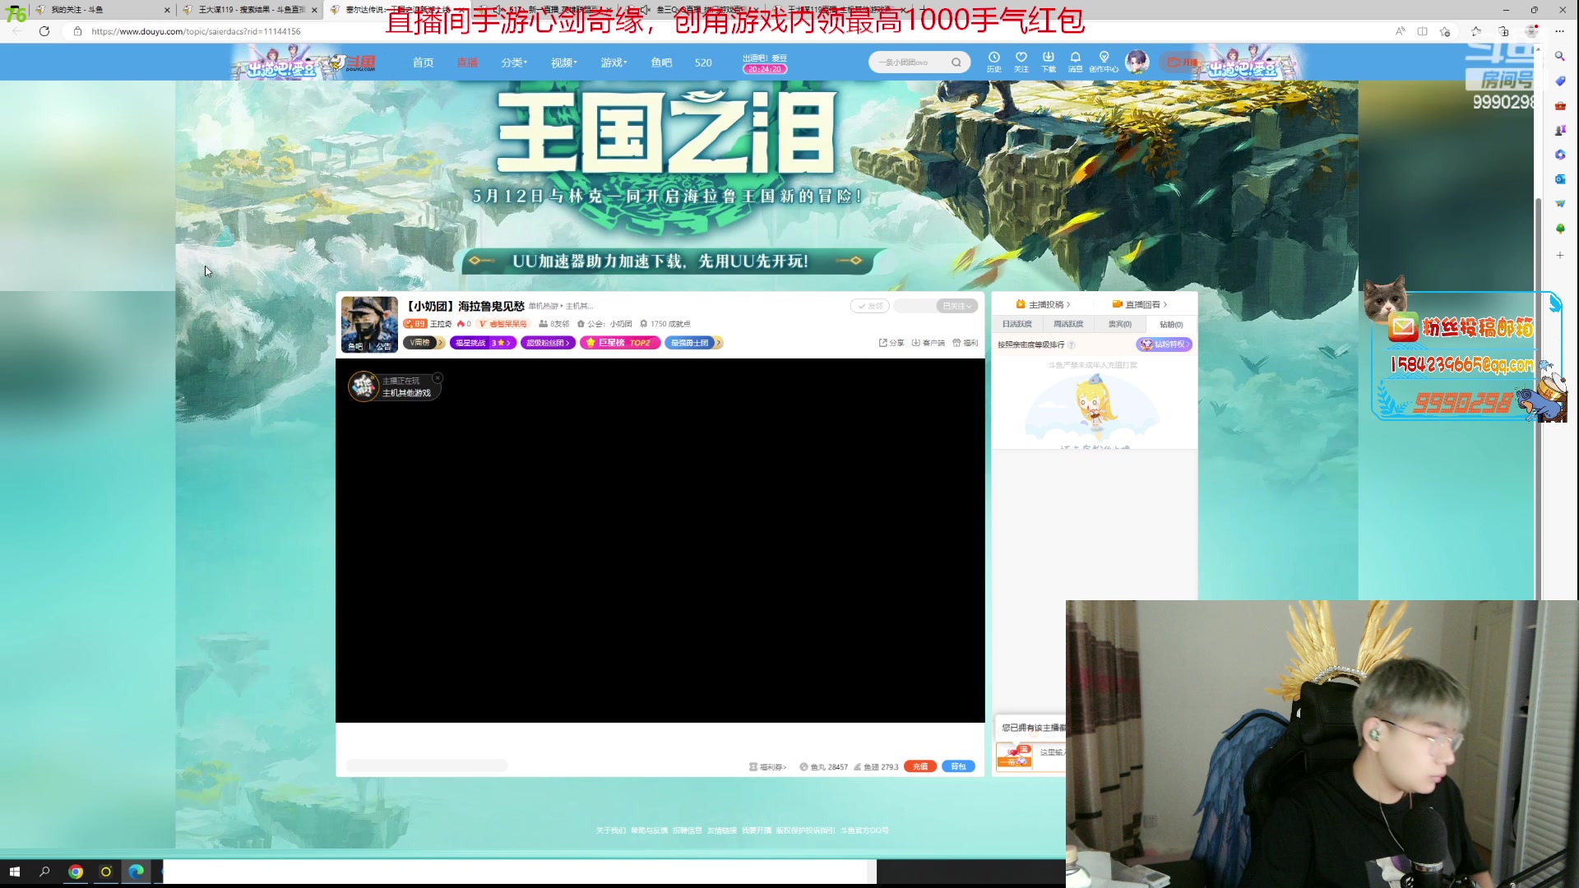Open the 历史 history icon in header
1579x888 pixels.
994,62
